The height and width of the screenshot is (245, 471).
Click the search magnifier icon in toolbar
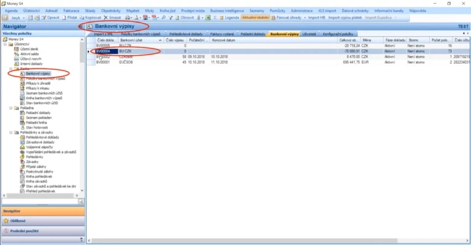(164, 18)
